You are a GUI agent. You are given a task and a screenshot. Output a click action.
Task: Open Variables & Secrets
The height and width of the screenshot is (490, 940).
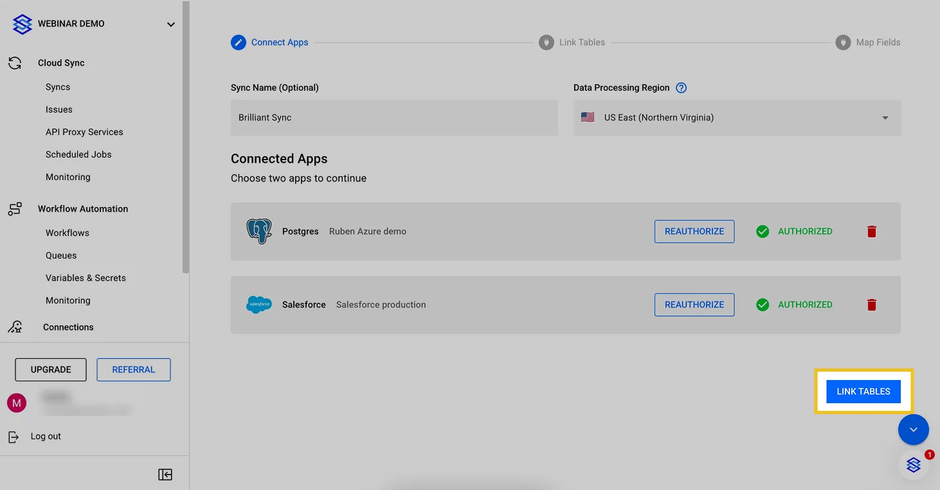pos(86,278)
